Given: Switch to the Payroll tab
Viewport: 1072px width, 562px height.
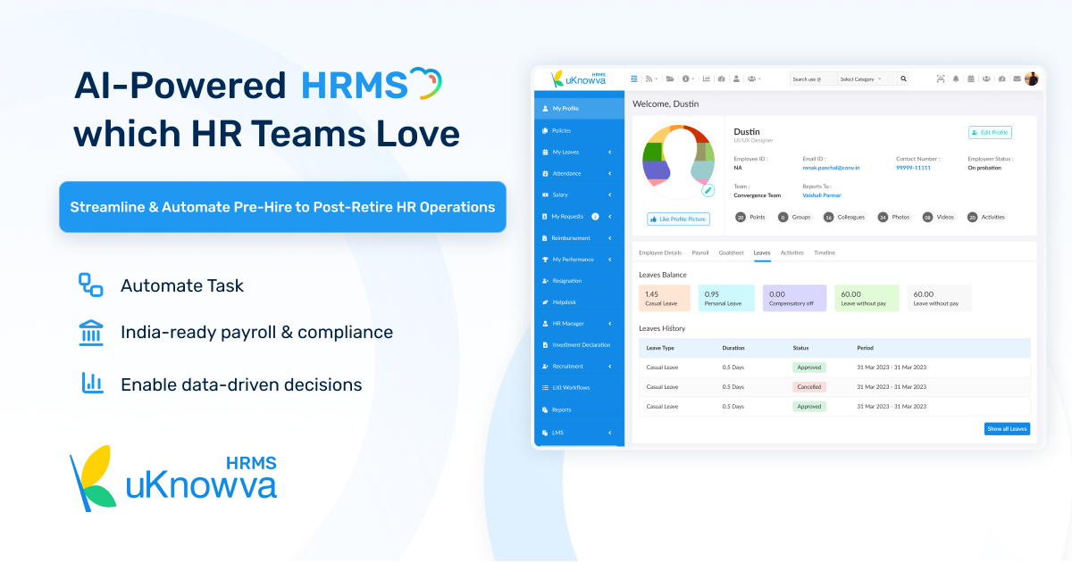Looking at the screenshot, I should [700, 252].
